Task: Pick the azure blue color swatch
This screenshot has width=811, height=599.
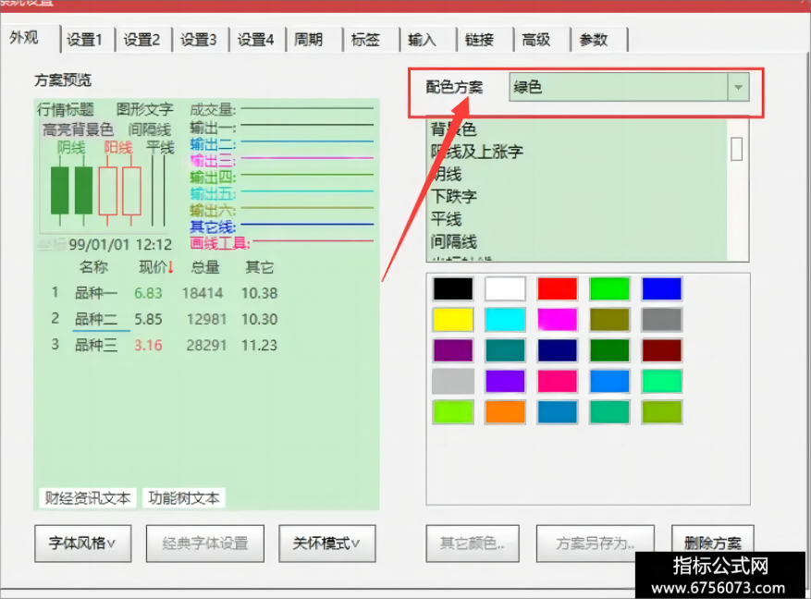Action: pos(609,382)
